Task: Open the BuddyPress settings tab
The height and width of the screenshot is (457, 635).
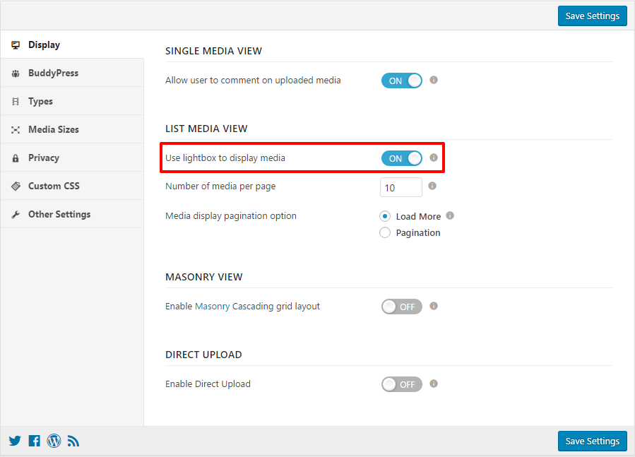Action: click(53, 73)
